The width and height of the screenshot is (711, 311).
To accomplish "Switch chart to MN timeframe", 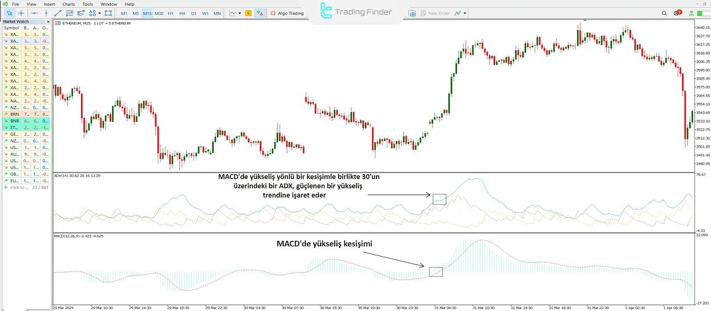I will pos(217,13).
